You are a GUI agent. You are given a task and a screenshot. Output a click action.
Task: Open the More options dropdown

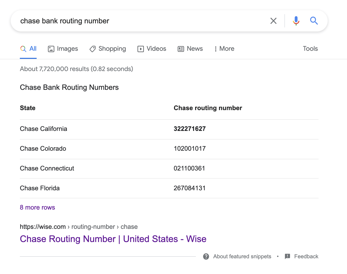click(x=224, y=49)
